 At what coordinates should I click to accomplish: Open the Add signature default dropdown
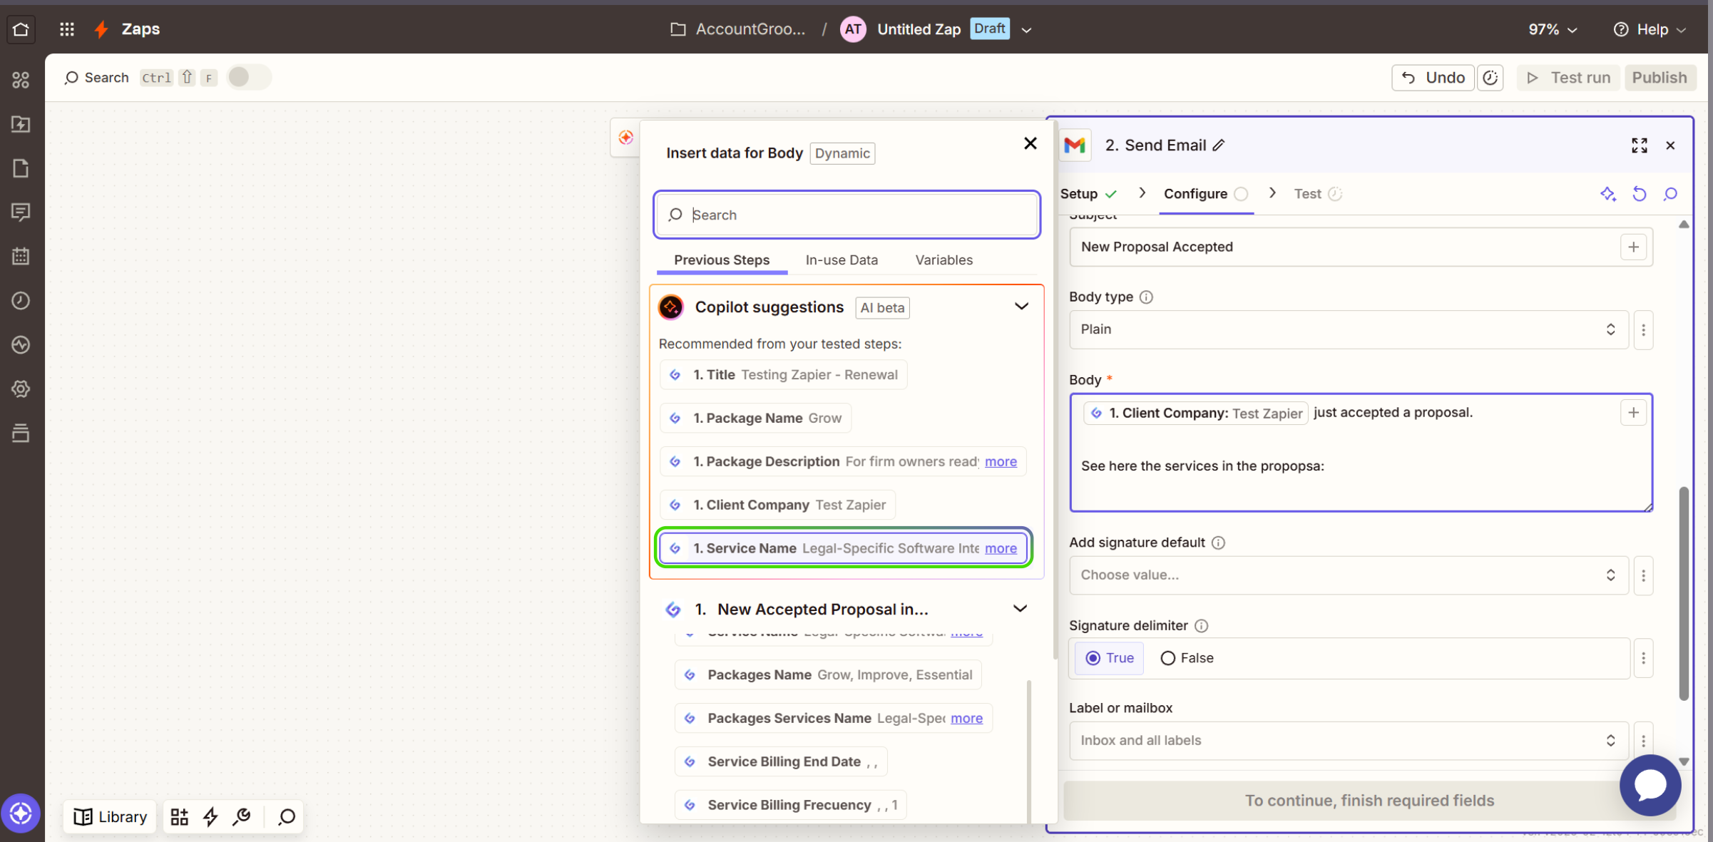pyautogui.click(x=1348, y=575)
